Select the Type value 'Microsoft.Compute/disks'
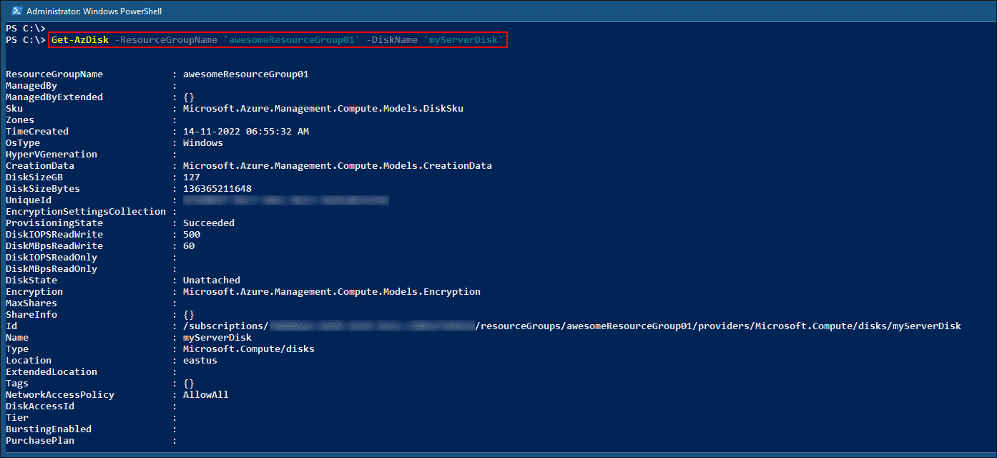This screenshot has width=997, height=458. (x=250, y=349)
